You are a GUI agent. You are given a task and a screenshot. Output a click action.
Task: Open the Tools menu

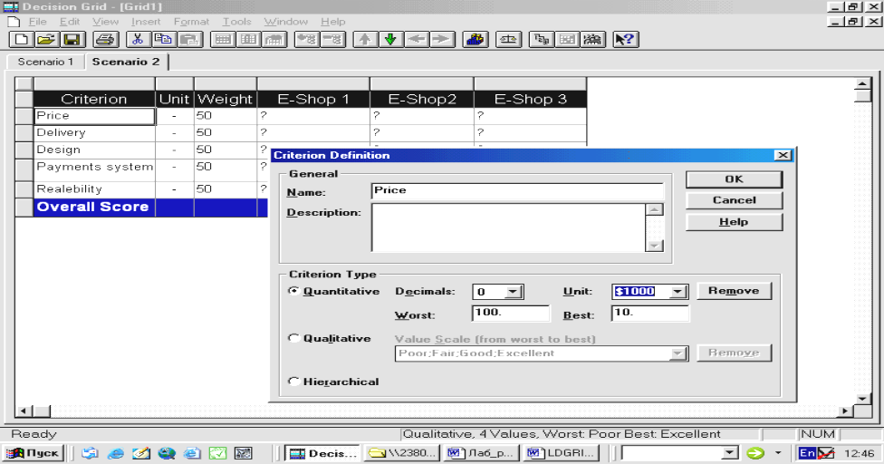point(236,22)
